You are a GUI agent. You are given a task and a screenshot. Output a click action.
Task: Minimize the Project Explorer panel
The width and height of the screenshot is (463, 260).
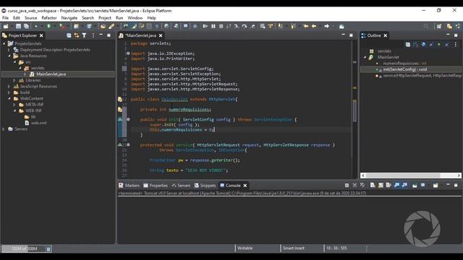[x=101, y=35]
